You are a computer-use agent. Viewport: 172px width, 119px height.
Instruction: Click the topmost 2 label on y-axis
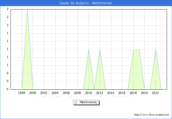(7, 9)
